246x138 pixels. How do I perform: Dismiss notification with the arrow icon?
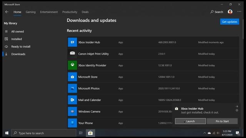pyautogui.click(x=237, y=107)
